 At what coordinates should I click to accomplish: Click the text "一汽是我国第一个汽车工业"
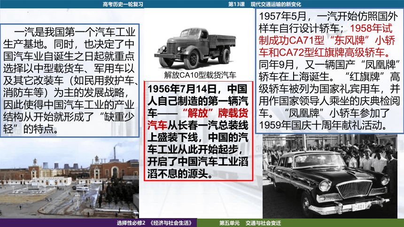(74, 32)
